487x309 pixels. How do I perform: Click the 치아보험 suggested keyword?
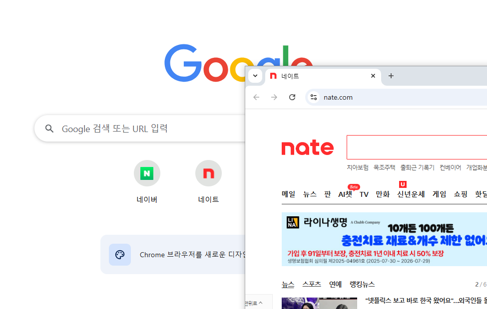coord(358,167)
